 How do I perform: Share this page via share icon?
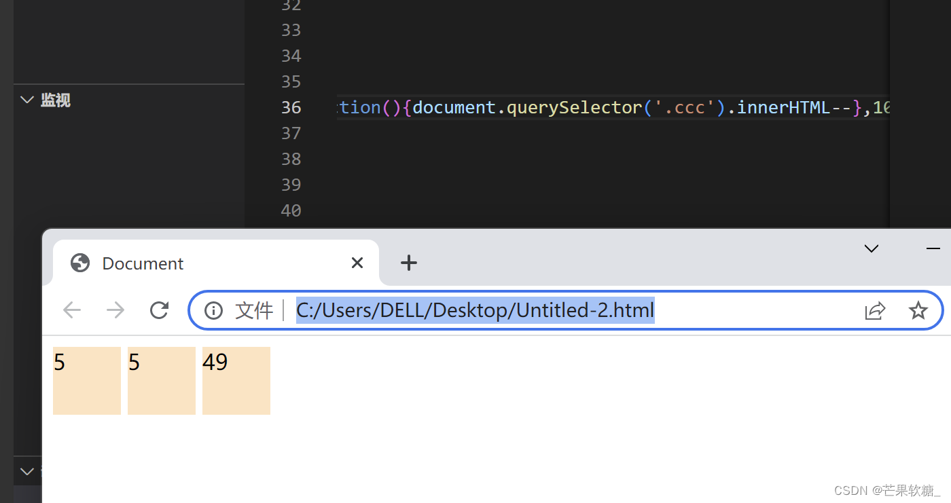[x=875, y=311]
